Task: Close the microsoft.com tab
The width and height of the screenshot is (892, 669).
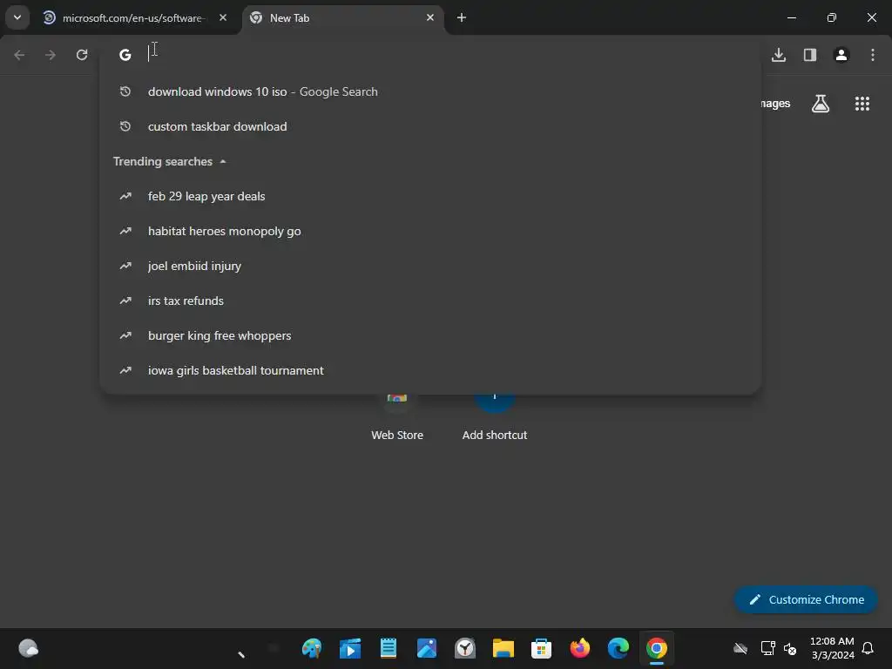Action: coord(223,17)
